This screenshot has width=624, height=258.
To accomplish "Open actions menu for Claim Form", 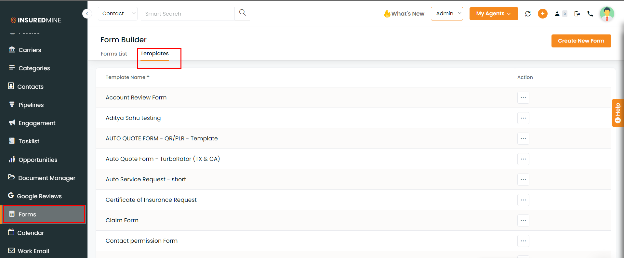I will click(523, 220).
